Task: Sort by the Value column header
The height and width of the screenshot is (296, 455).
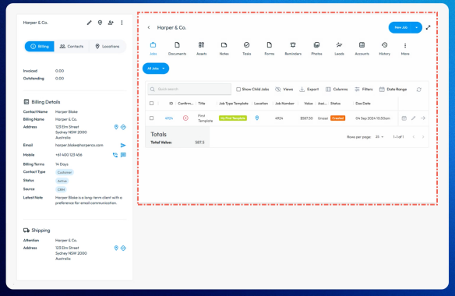Action: pyautogui.click(x=309, y=104)
